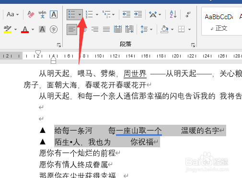Click selected text 给每一条河

[73, 131]
